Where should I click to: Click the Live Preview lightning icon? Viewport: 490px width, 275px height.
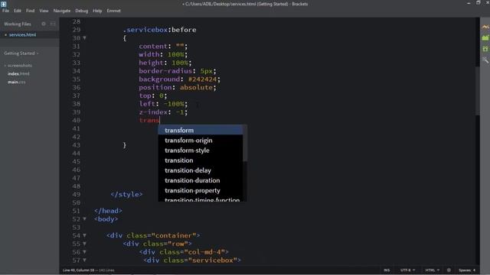pyautogui.click(x=485, y=27)
